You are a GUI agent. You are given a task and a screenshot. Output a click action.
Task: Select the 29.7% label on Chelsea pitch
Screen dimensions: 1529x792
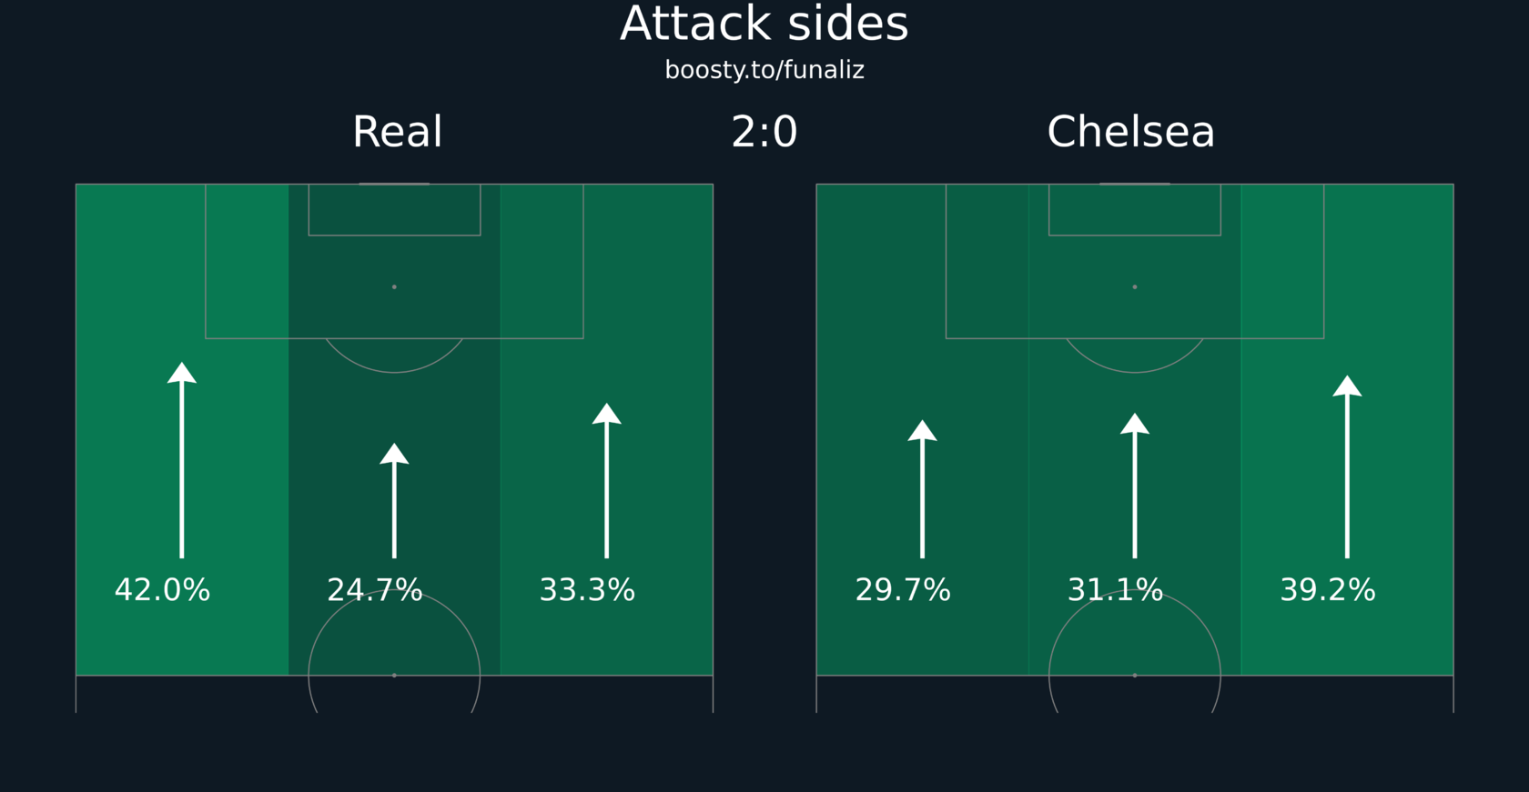pos(903,590)
